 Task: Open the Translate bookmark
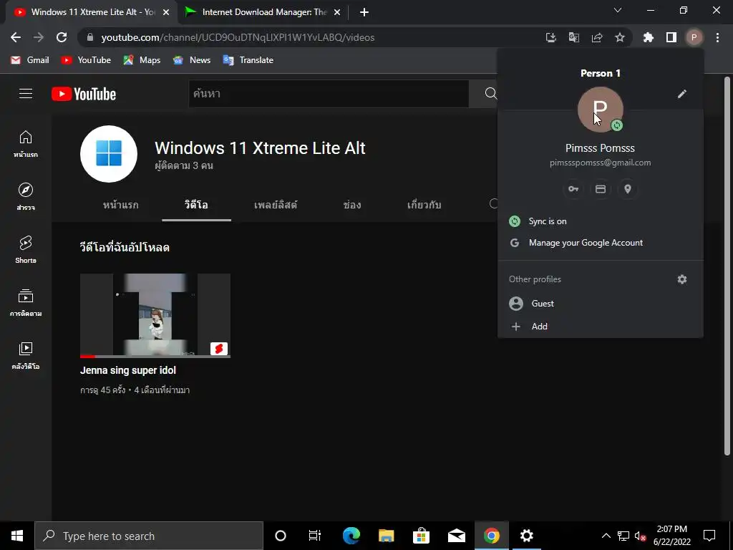(248, 60)
